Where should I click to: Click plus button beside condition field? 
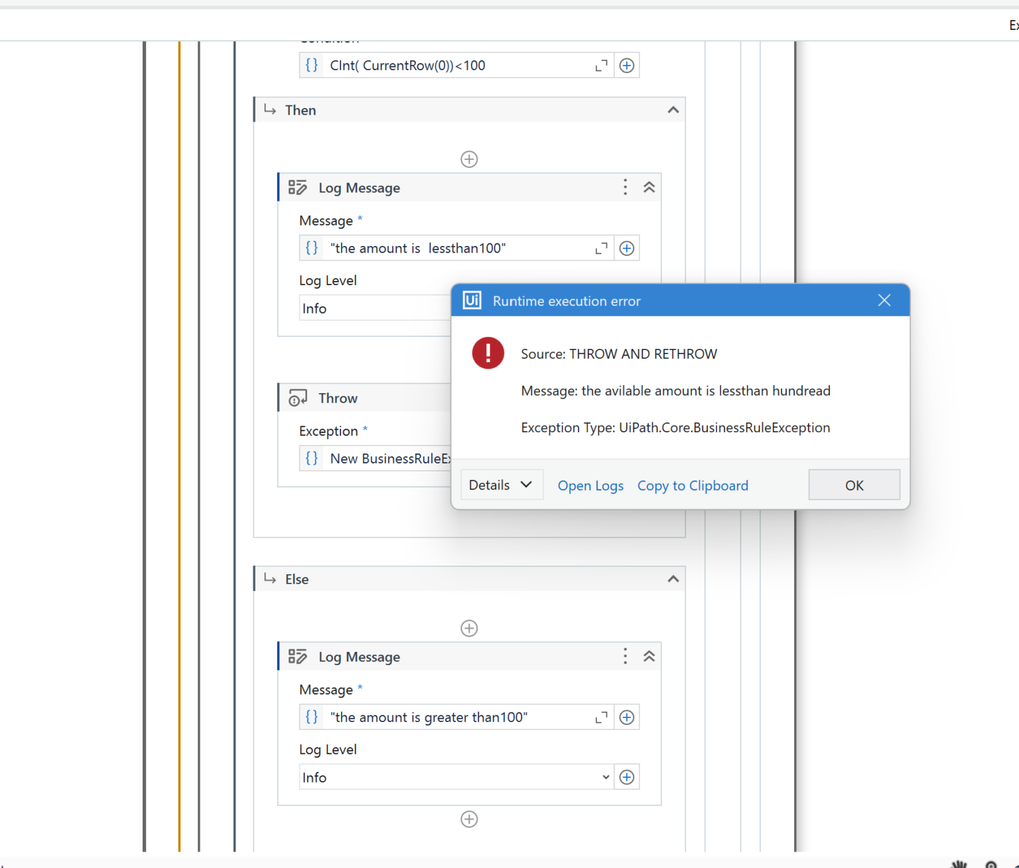tap(626, 66)
